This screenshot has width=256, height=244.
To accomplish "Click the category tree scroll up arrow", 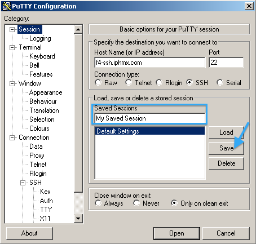I will [78, 29].
